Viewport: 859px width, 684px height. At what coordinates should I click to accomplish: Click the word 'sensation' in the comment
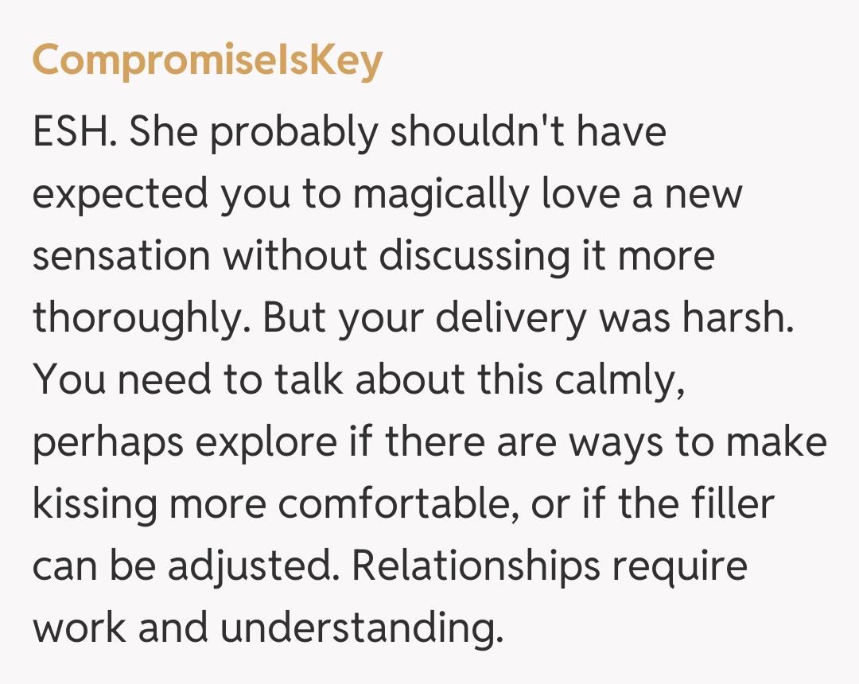click(121, 256)
